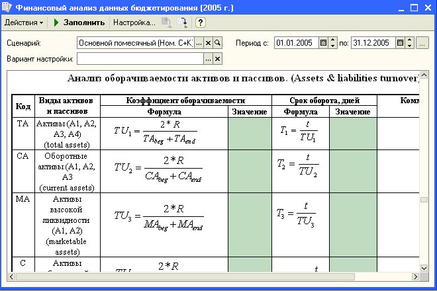Click 'Оборотные активы (A1, A2, A3' cell
437x291 pixels.
(67, 171)
